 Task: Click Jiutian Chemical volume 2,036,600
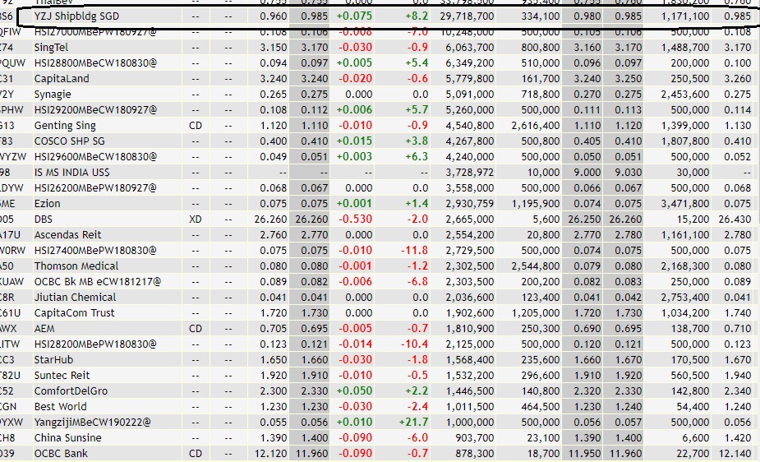coord(470,297)
